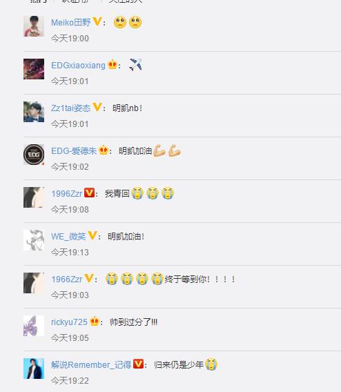The image size is (341, 392).
Task: Click the Meiko田野 avatar thumbnail
Action: tap(34, 26)
